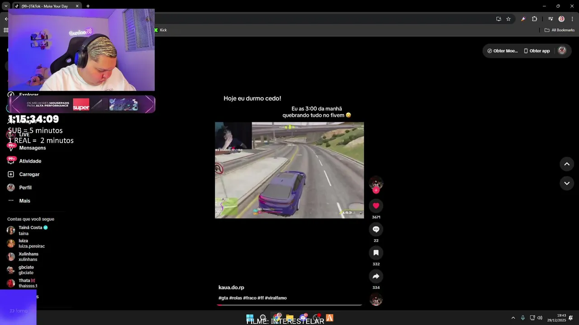Screen dimensions: 579x325
Task: Like the kaua.do.rp video with heart icon
Action: [x=376, y=206]
